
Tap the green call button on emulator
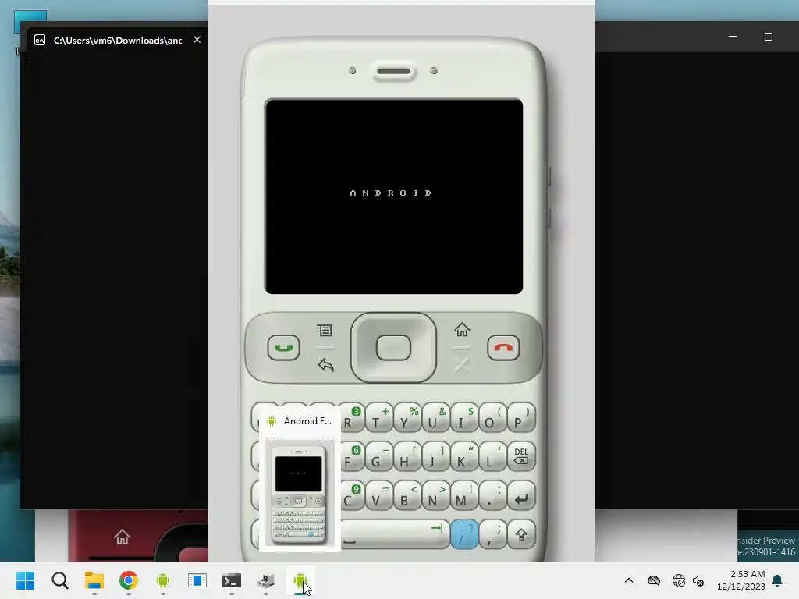coord(283,348)
